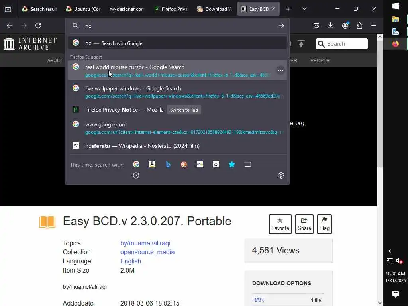The width and height of the screenshot is (408, 306).
Task: Select 'live wallpaper windows' suggestion
Action: [177, 92]
